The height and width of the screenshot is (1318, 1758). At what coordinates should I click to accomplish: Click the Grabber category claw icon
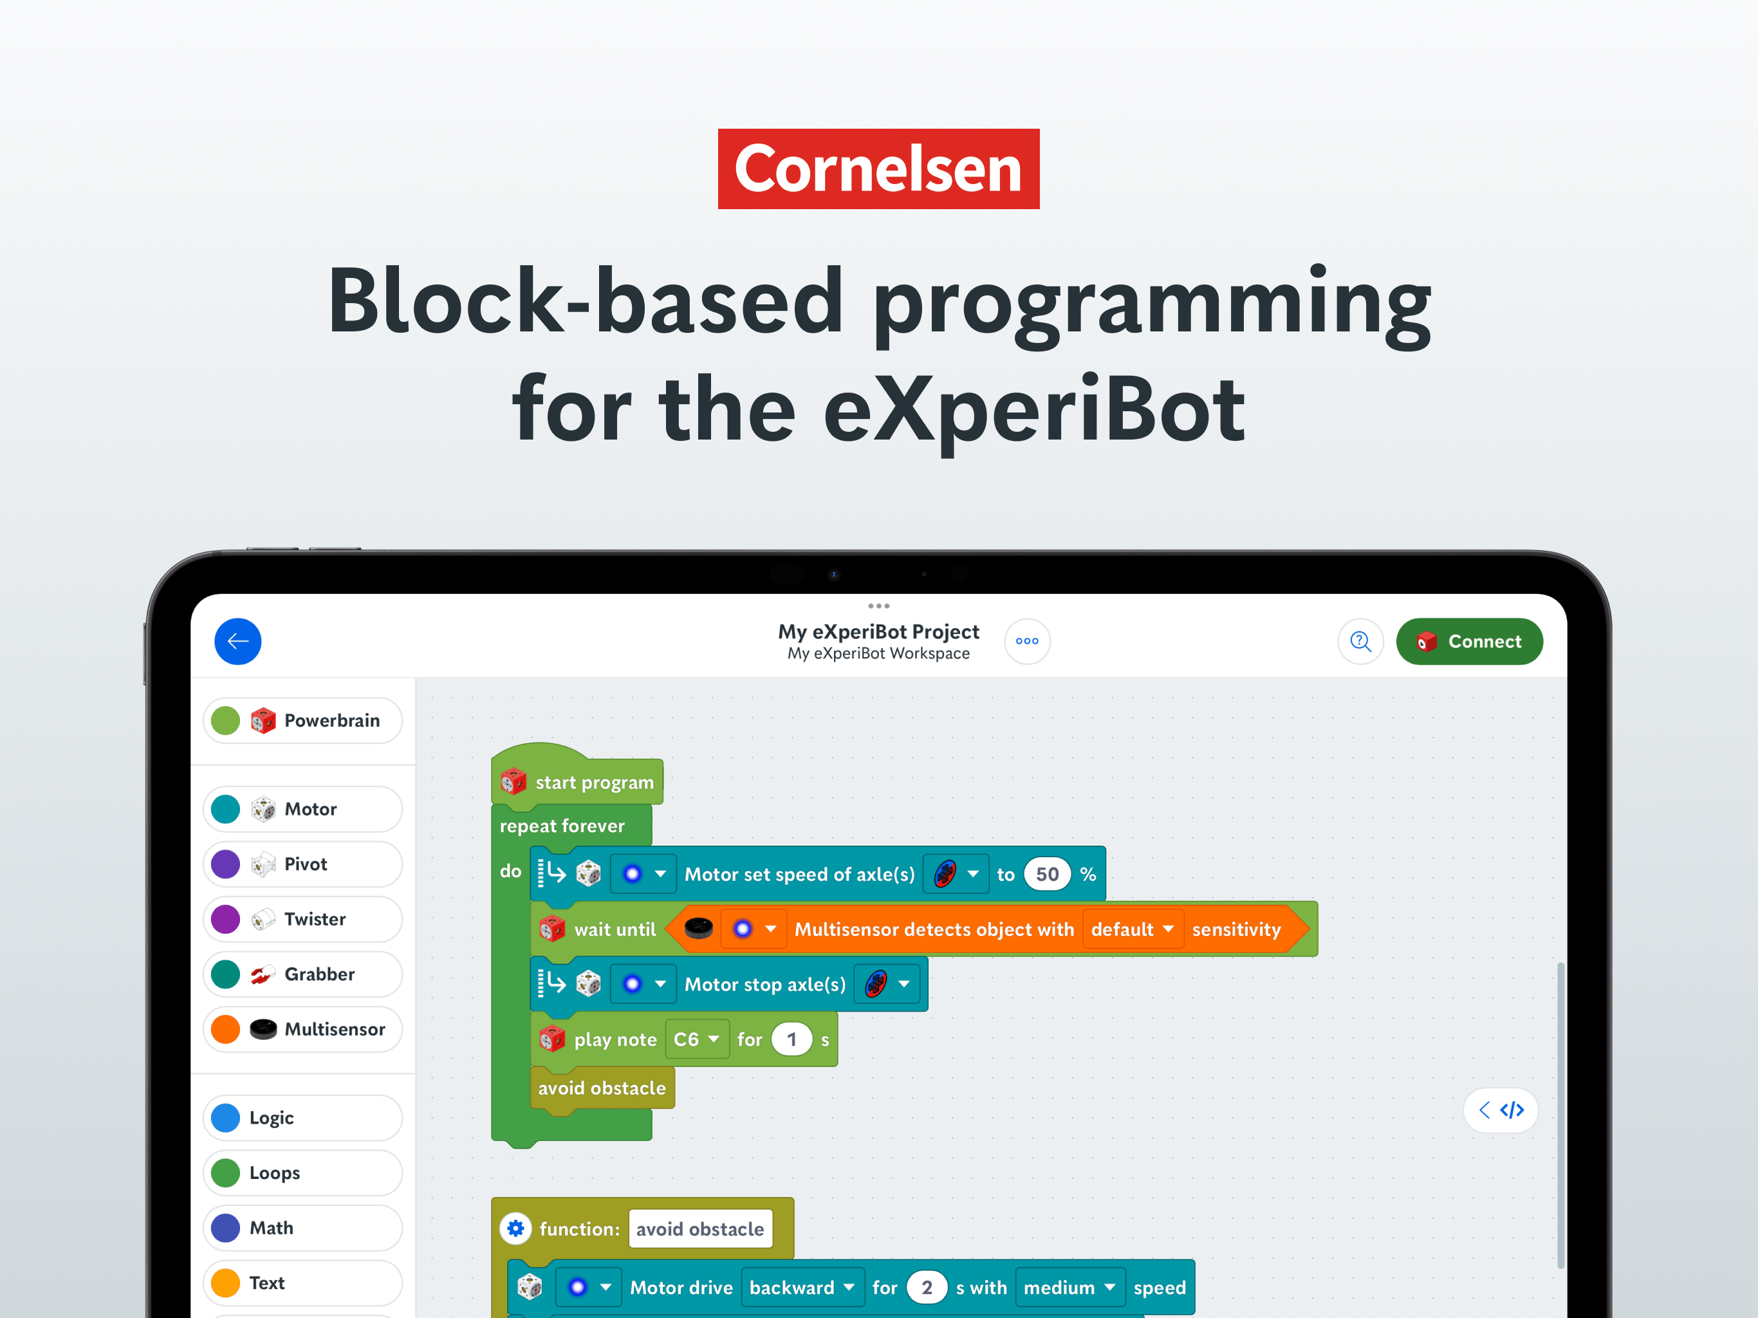263,974
